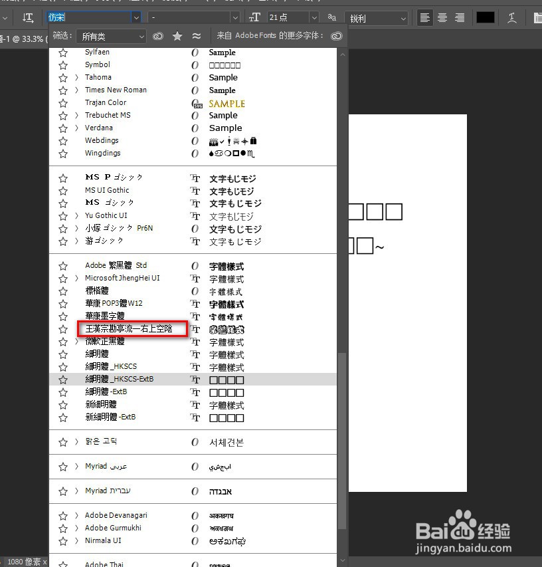Click the font size icon

[x=255, y=17]
